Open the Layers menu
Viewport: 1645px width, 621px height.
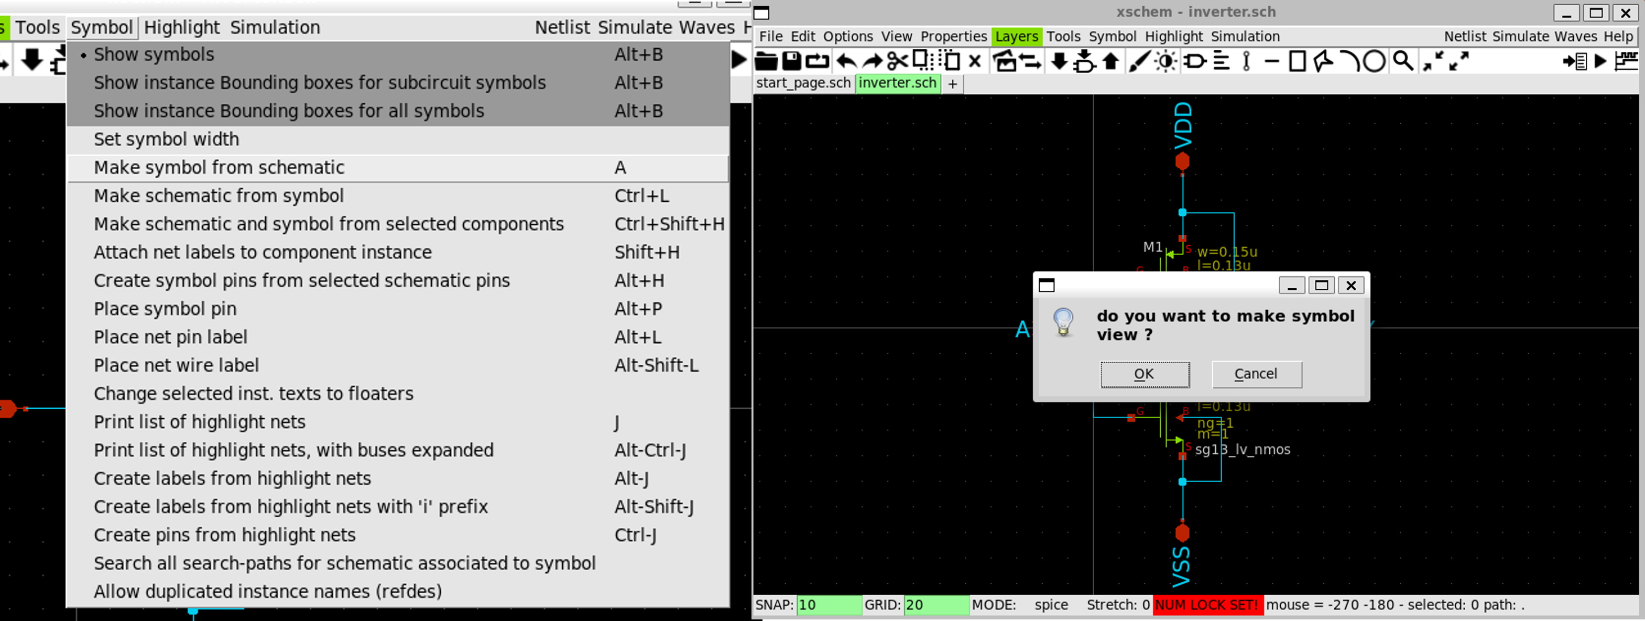(1016, 36)
